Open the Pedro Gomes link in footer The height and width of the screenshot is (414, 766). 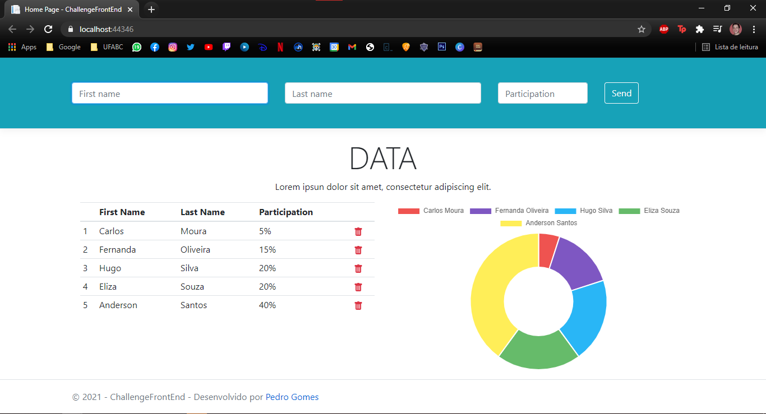pyautogui.click(x=292, y=397)
